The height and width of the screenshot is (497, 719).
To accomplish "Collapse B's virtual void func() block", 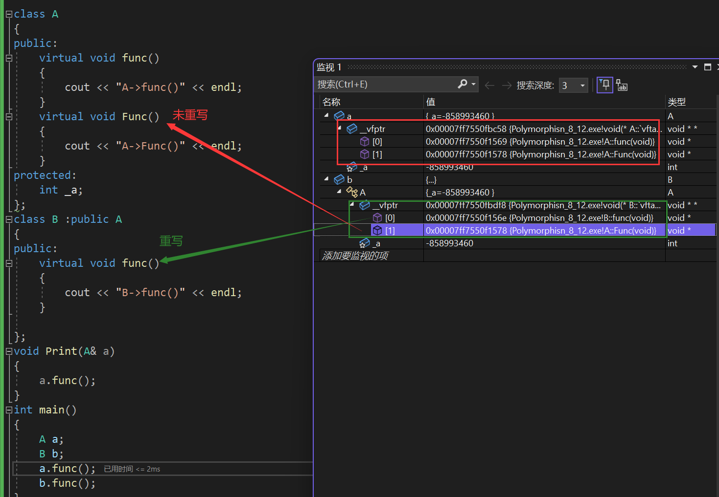I will pyautogui.click(x=9, y=263).
